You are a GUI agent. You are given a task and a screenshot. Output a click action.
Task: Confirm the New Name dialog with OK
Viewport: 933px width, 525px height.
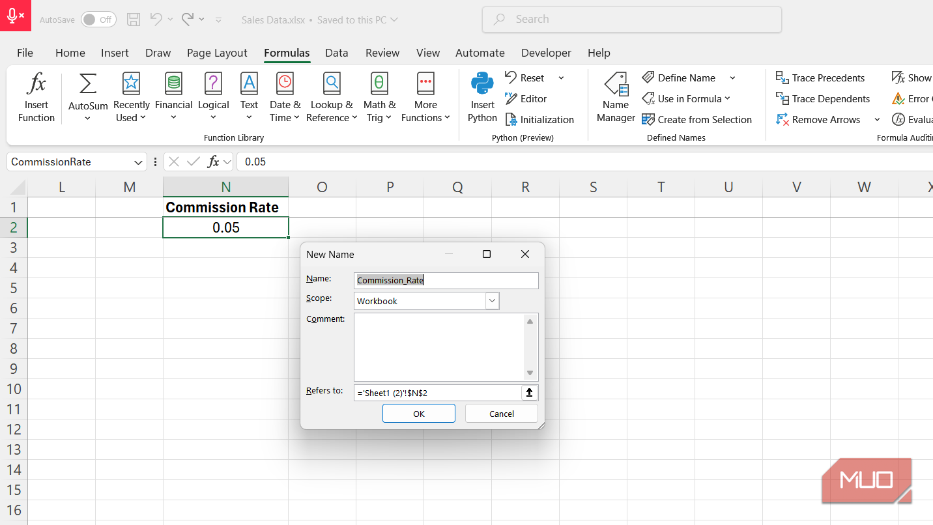(x=419, y=414)
